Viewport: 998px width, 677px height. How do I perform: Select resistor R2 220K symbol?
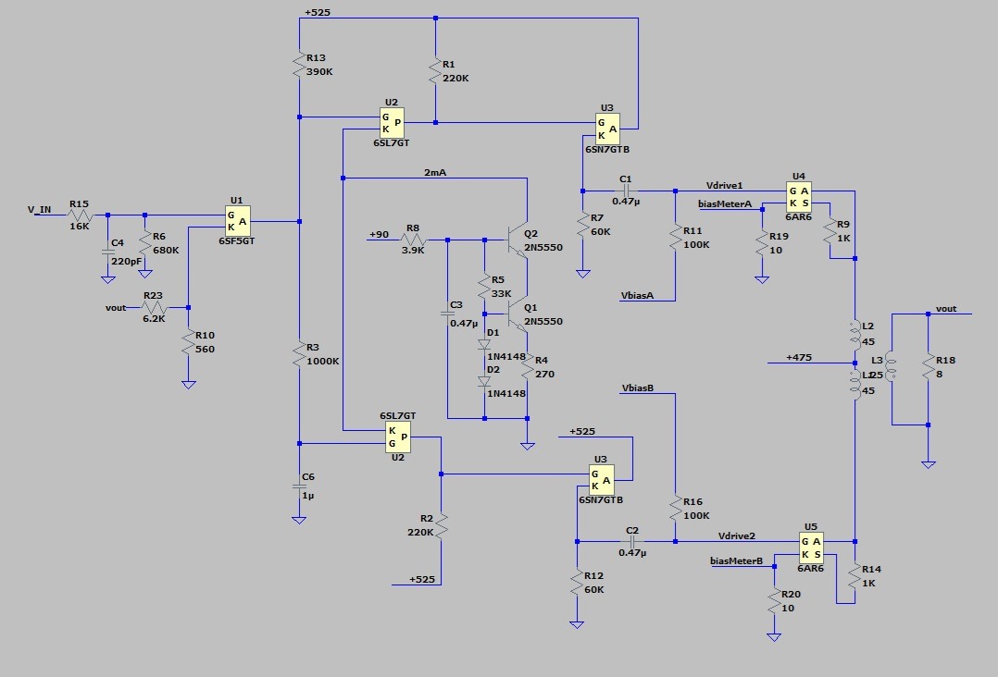pyautogui.click(x=441, y=525)
